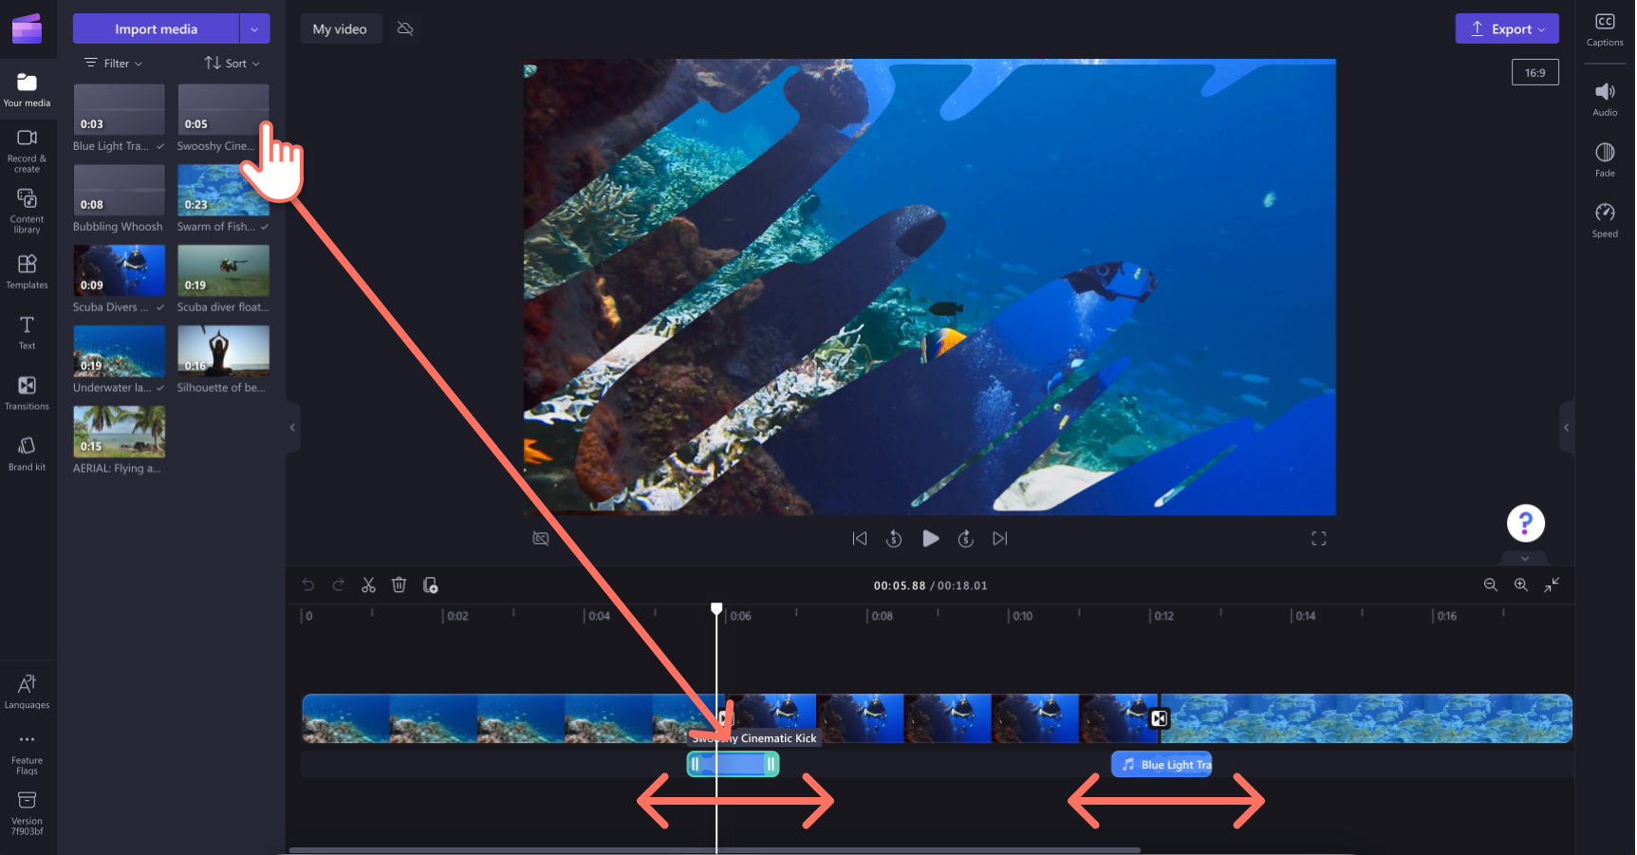The height and width of the screenshot is (855, 1637).
Task: Select the Swooshy Cinematic Kick audio clip
Action: tap(733, 764)
